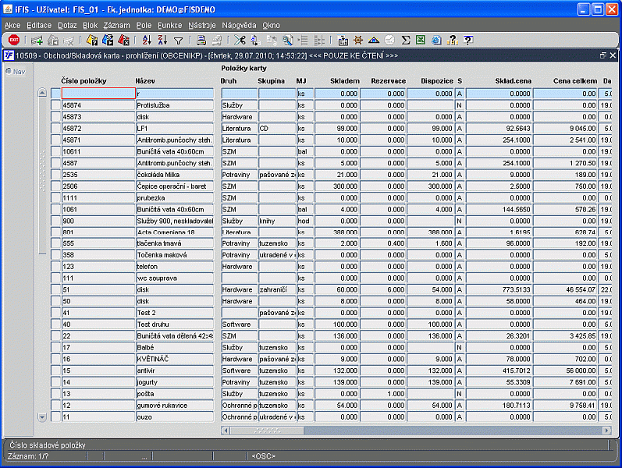Click the Sklad.cena cell '415.7012'
This screenshot has height=468, width=622.
499,370
